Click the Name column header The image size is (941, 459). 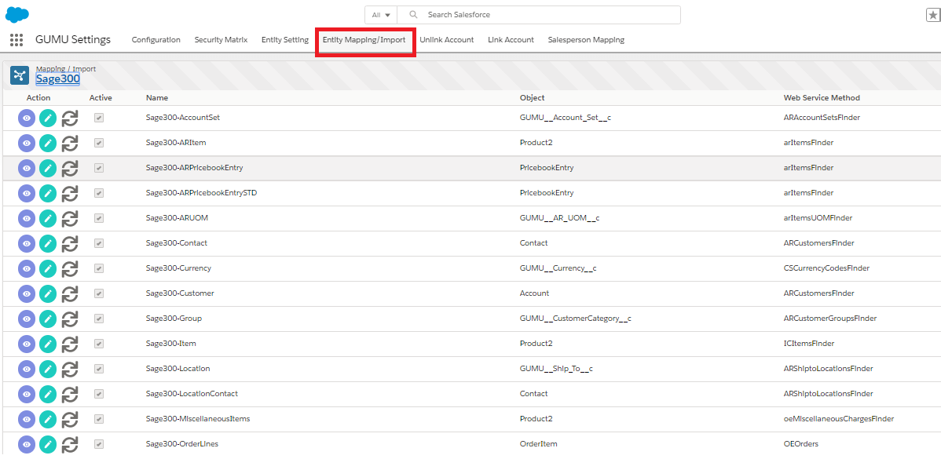point(157,97)
